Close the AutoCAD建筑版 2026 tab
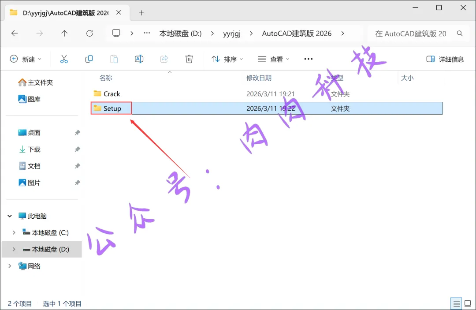476x310 pixels. click(x=119, y=12)
